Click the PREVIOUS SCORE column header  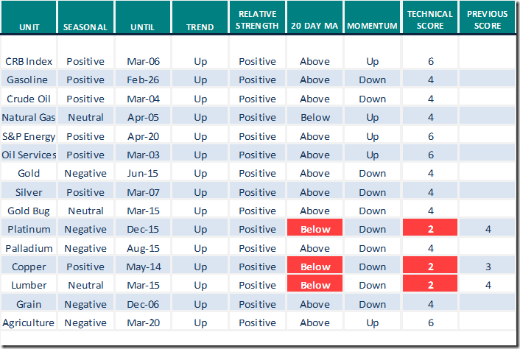(488, 21)
